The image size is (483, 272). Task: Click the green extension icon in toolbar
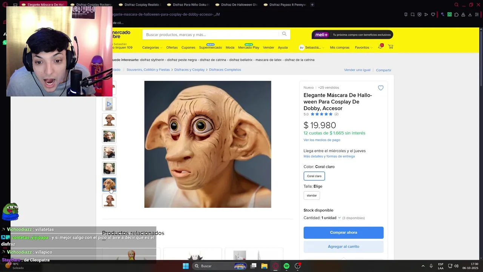click(x=449, y=14)
